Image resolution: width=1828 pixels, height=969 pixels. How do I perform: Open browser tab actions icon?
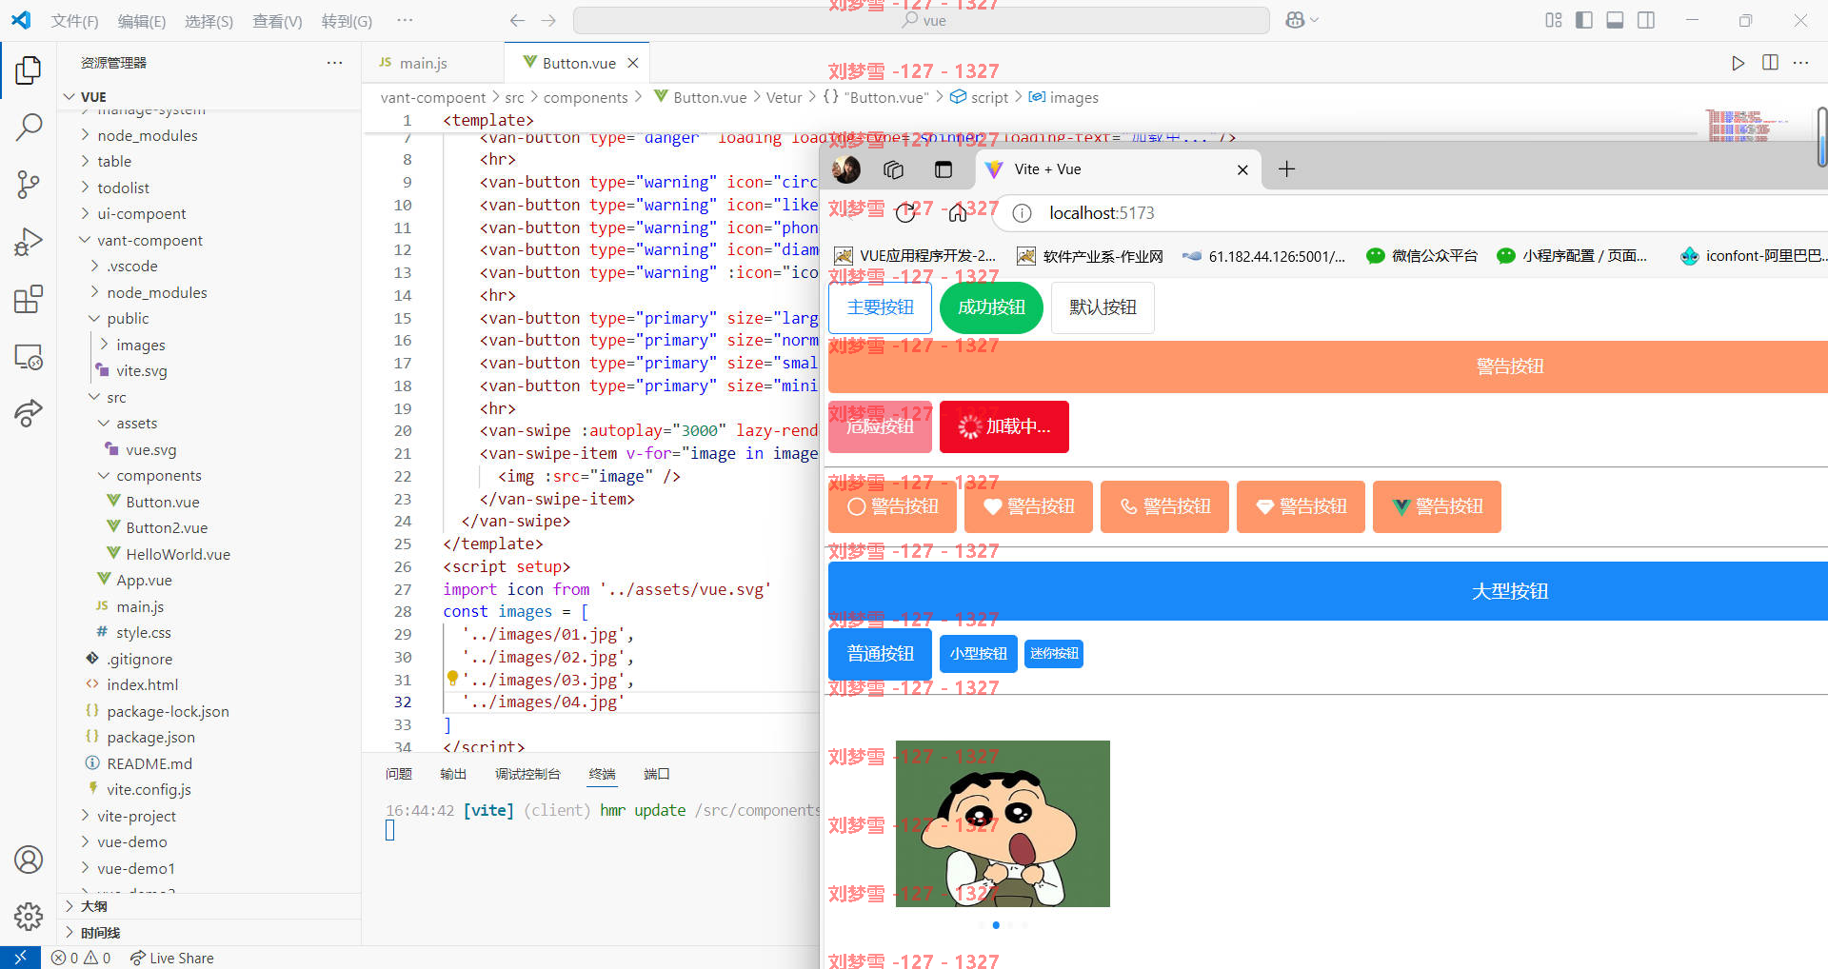944,169
